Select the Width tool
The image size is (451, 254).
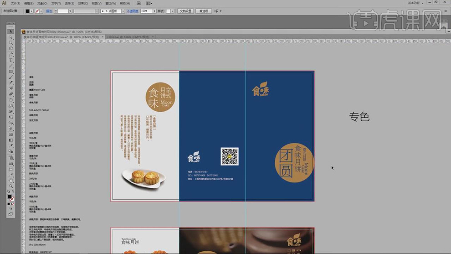[10, 112]
